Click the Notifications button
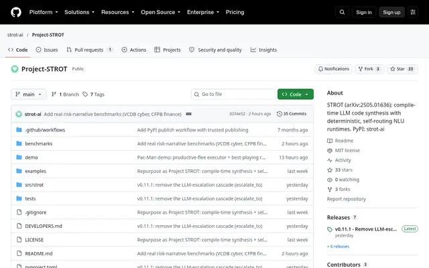This screenshot has width=429, height=268. tap(334, 69)
